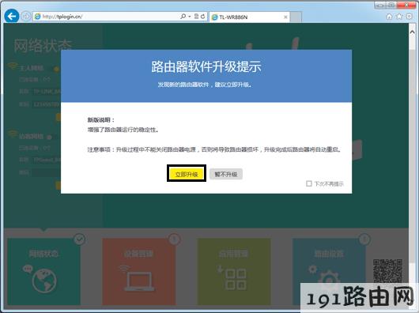Image resolution: width=419 pixels, height=313 pixels.
Task: Click the 路由器软件升级提示 dialog title
Action: (206, 66)
